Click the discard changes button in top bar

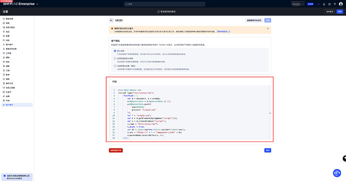pyautogui.click(x=329, y=11)
